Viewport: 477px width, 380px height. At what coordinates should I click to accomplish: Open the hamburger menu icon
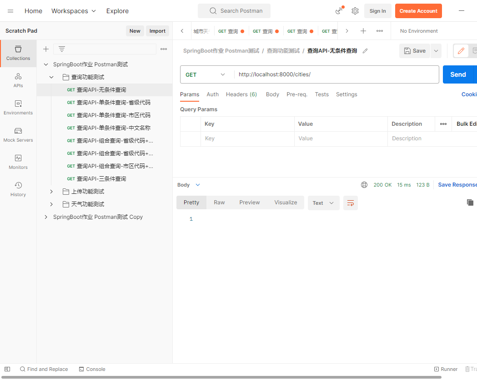tap(10, 11)
